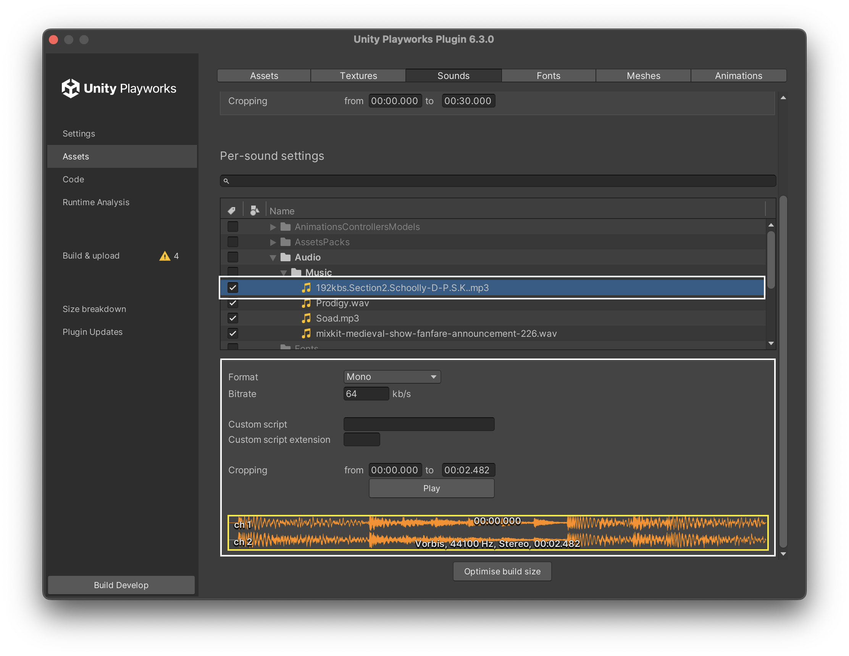Screen dimensions: 849x656
Task: Expand the AssetsPacks folder arrow
Action: (273, 242)
